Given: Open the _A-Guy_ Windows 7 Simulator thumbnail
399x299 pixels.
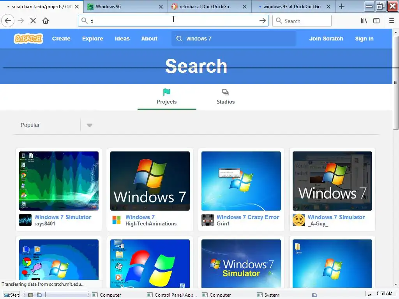Looking at the screenshot, I should [332, 181].
